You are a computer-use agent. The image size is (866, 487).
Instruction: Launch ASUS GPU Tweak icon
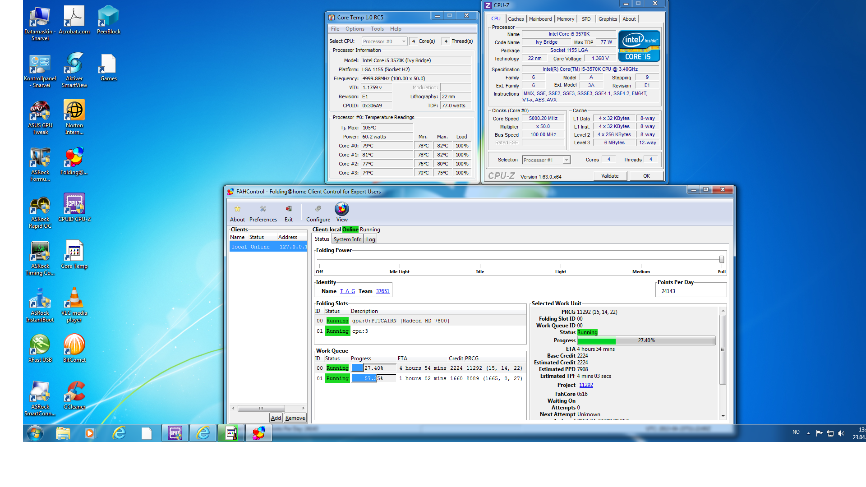[x=40, y=117]
